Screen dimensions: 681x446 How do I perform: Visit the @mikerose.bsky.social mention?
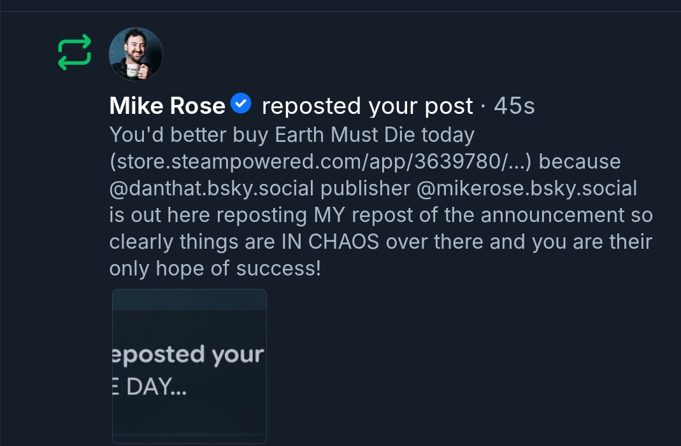coord(526,188)
